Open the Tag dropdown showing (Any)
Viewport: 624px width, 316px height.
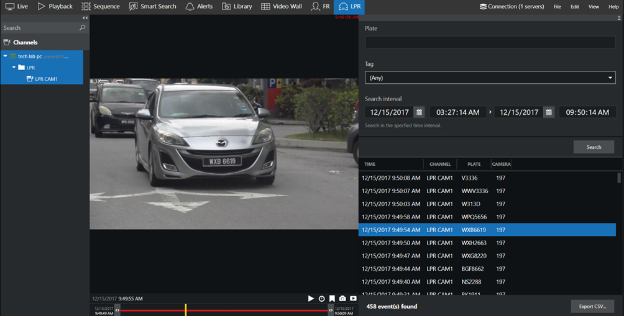(x=490, y=78)
